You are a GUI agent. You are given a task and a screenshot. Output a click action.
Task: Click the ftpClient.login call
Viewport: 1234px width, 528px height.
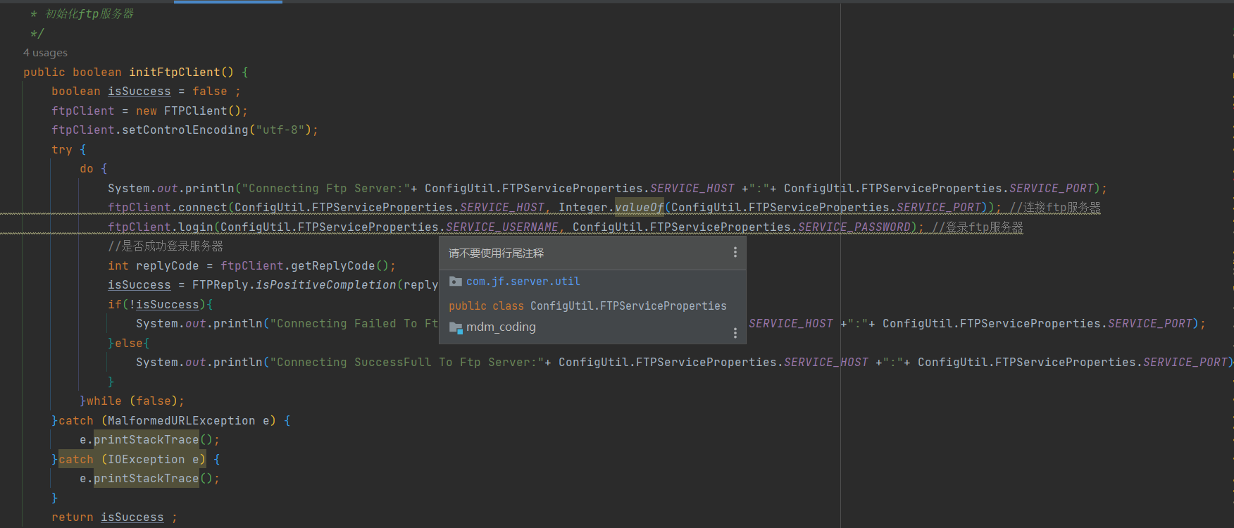[x=161, y=227]
